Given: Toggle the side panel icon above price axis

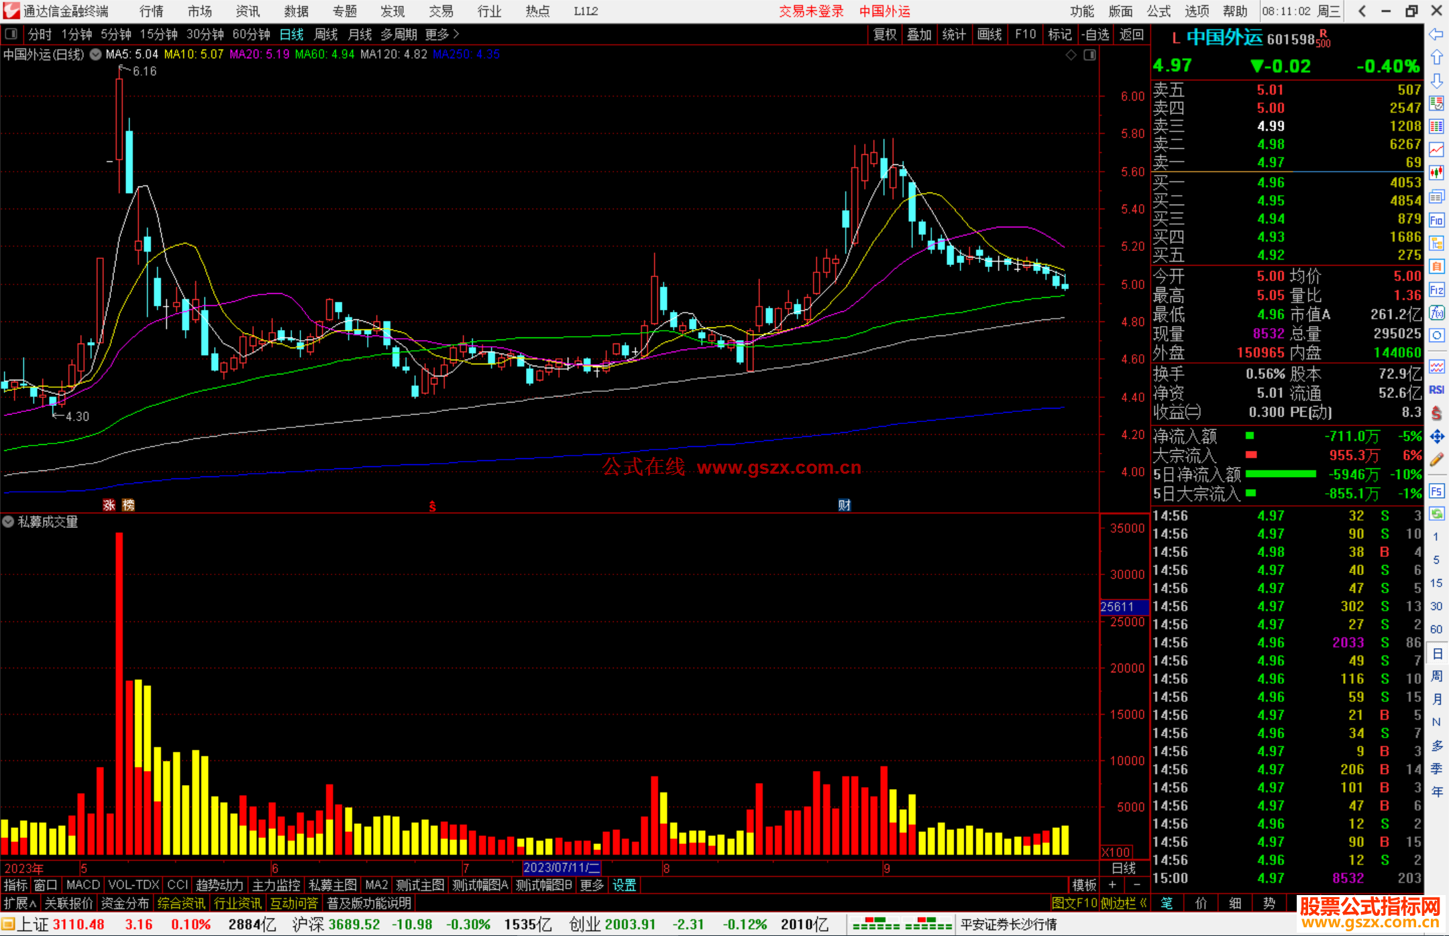Looking at the screenshot, I should (1090, 55).
